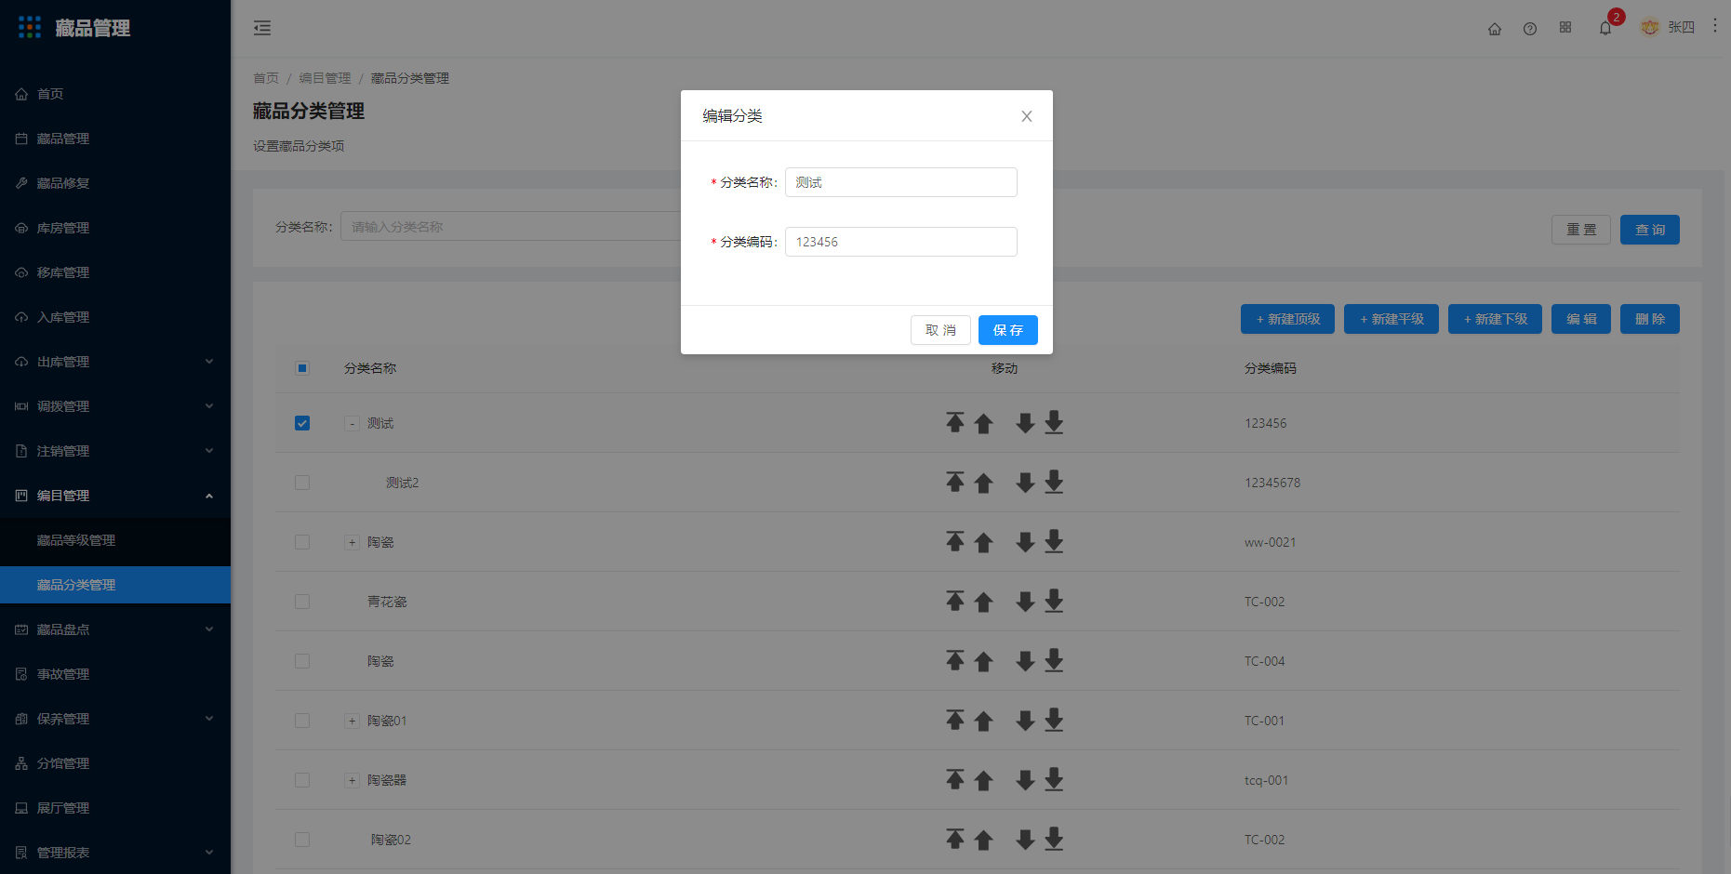Move 陶瓷器 row up one position
This screenshot has width=1731, height=874.
click(984, 781)
